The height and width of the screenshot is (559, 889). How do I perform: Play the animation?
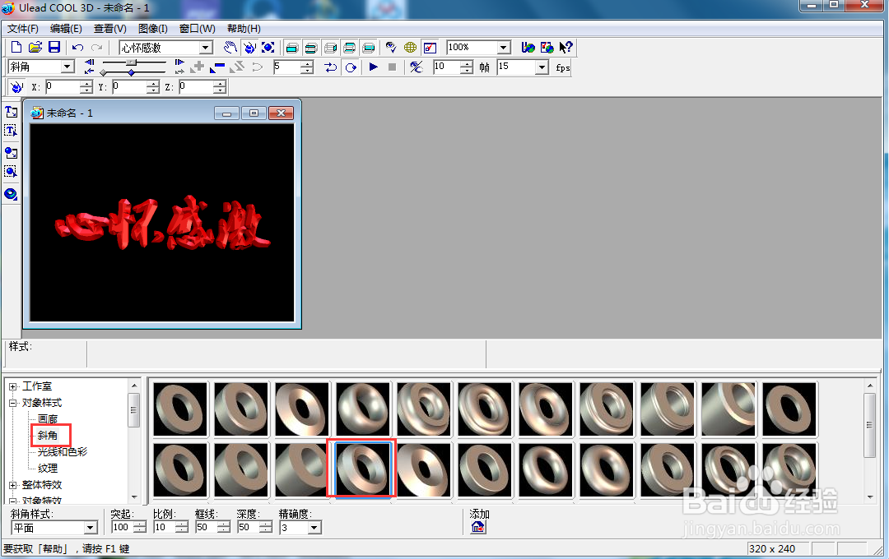[x=373, y=67]
